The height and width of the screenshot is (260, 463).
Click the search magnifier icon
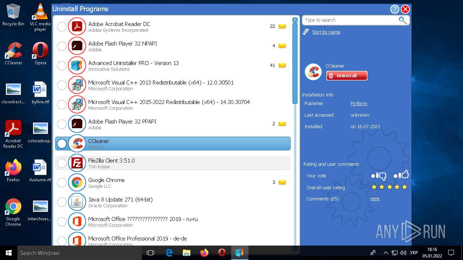[403, 20]
